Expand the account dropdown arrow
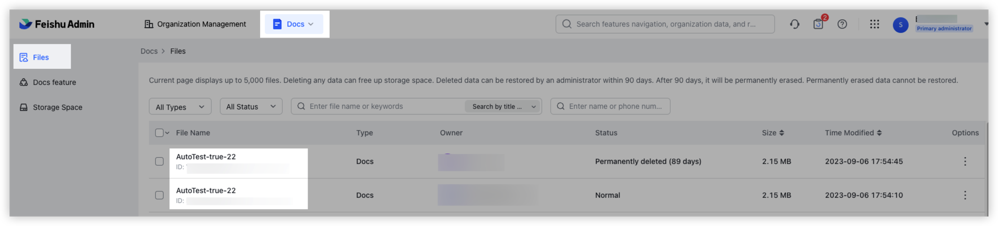 986,24
